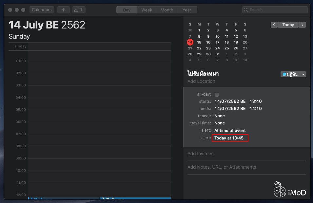
Task: Go to previous month using the left chevron
Action: click(274, 25)
